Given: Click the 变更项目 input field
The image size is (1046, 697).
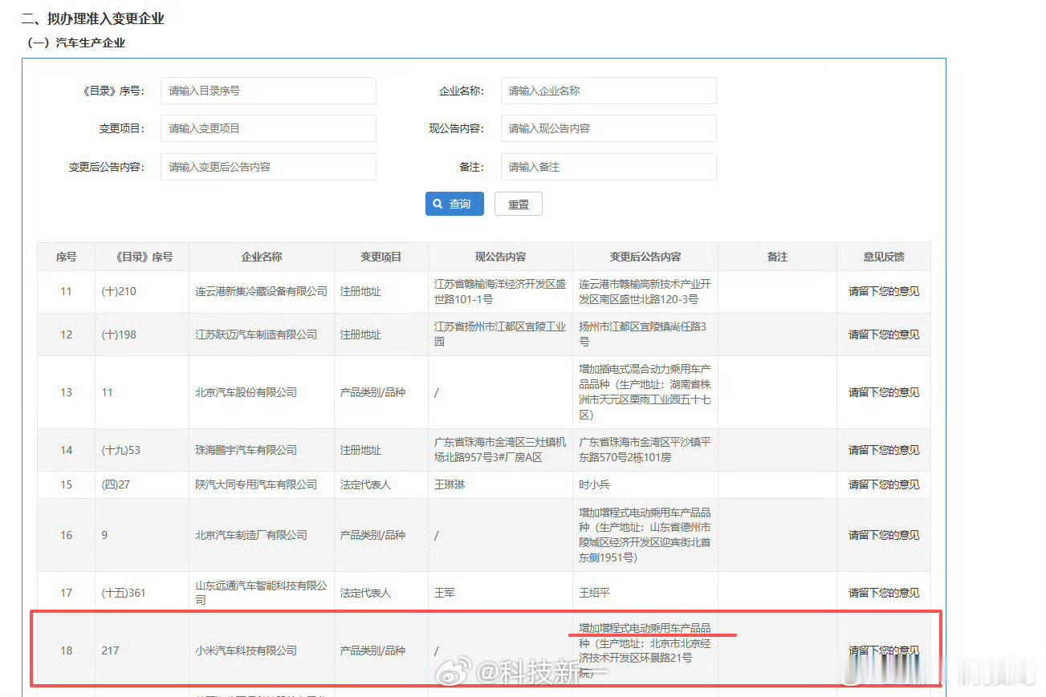Looking at the screenshot, I should (x=268, y=128).
